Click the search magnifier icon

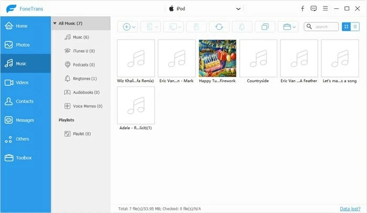(x=309, y=26)
